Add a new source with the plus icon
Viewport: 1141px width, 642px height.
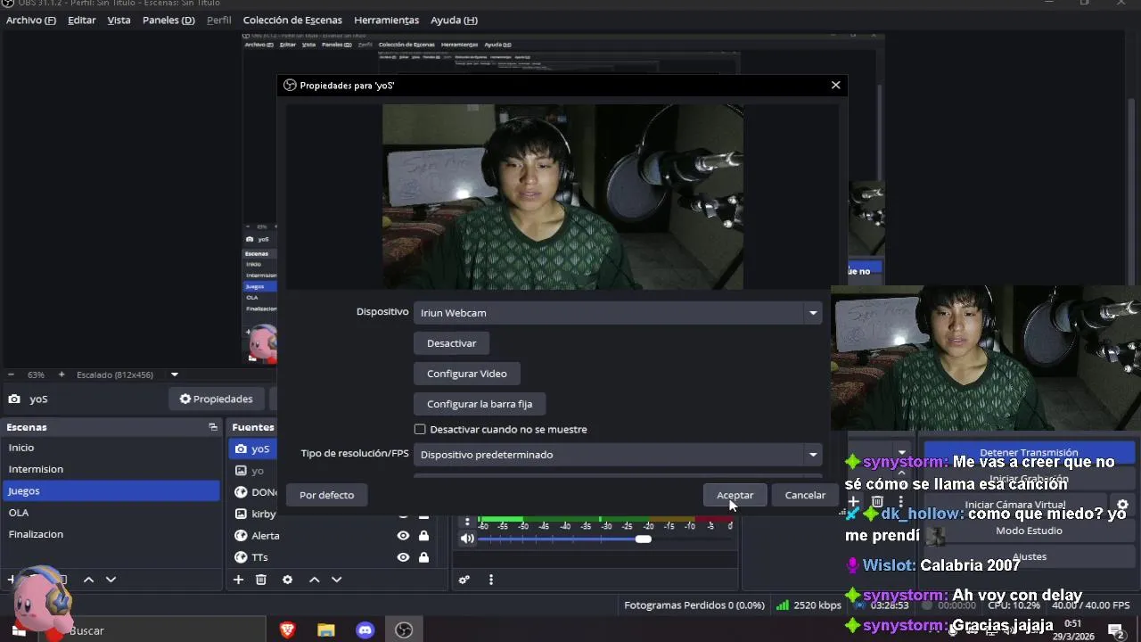238,580
